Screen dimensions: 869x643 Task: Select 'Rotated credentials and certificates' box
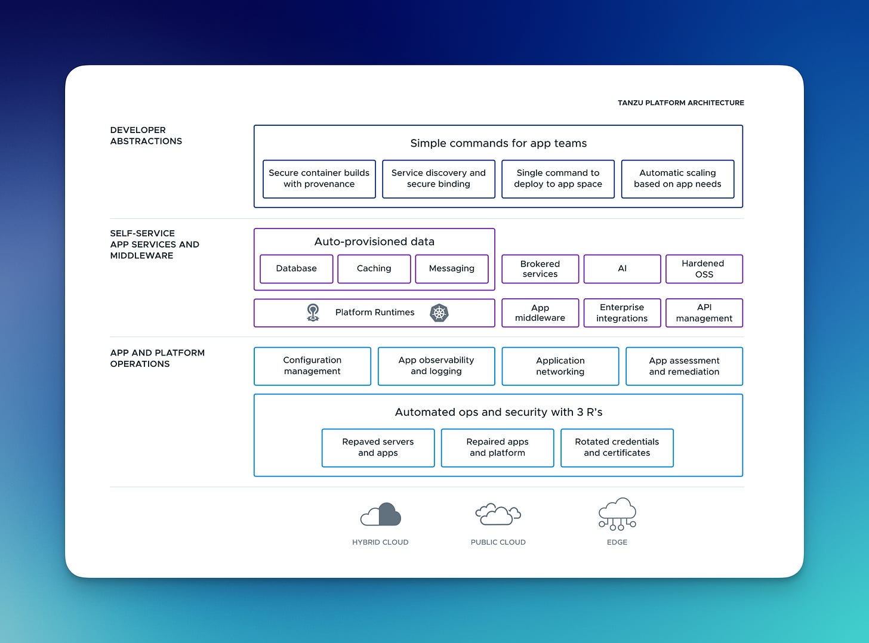click(617, 448)
